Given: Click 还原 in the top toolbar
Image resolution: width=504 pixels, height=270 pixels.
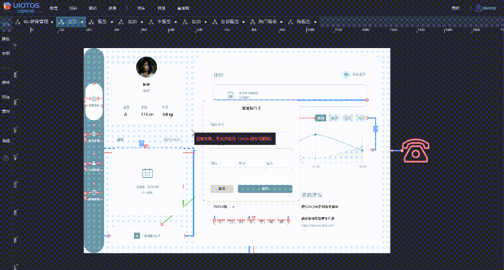Looking at the screenshot, I should (113, 8).
